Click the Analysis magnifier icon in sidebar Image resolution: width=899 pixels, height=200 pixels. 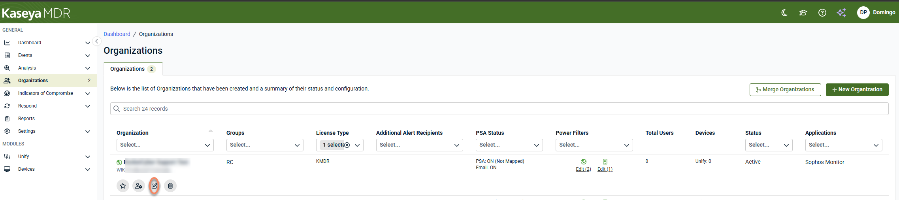[x=7, y=68]
